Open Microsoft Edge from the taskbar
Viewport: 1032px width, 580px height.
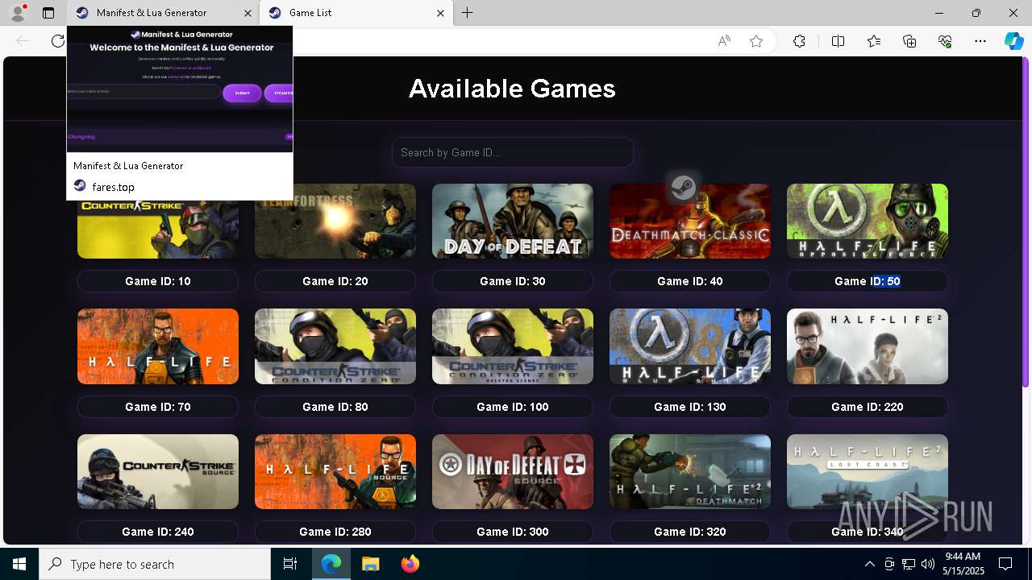click(331, 564)
